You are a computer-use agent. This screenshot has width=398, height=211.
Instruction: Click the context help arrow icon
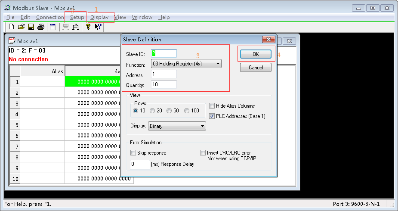pos(98,27)
